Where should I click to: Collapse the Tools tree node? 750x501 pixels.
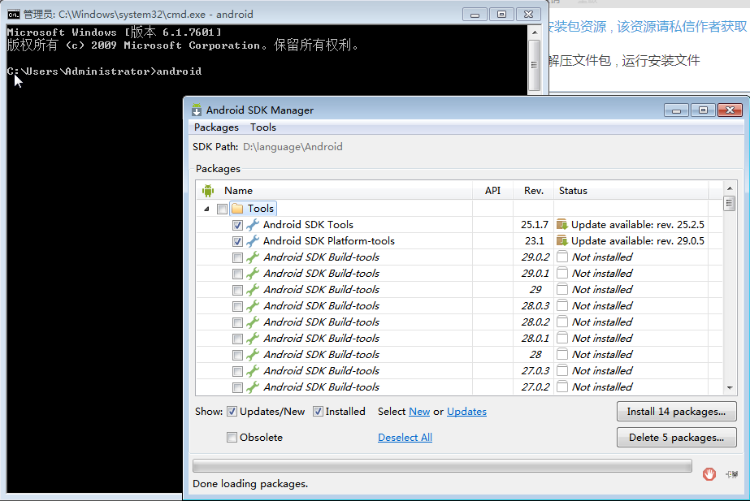point(206,209)
